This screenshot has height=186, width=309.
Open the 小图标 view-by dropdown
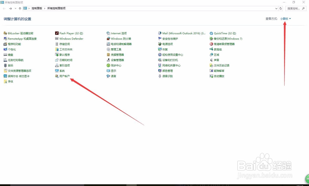[x=285, y=19]
